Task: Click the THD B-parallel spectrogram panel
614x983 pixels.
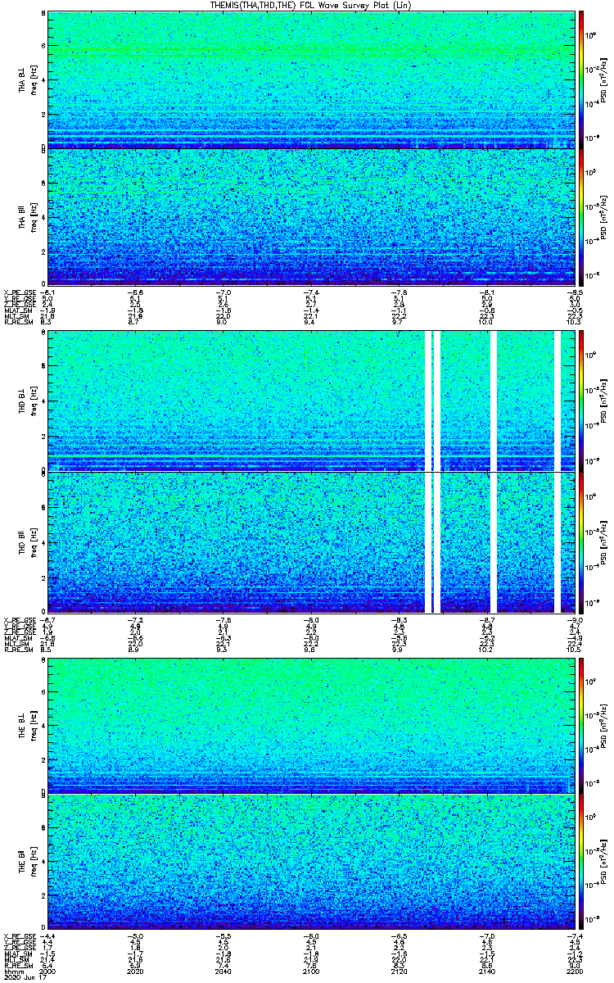Action: (309, 542)
